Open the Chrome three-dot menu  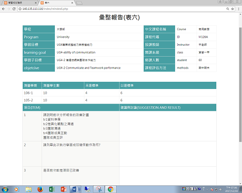239,9
